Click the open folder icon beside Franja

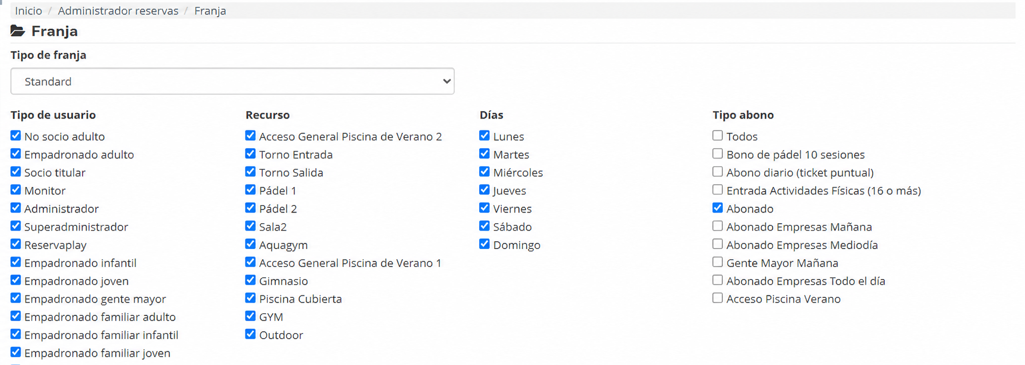click(x=18, y=31)
